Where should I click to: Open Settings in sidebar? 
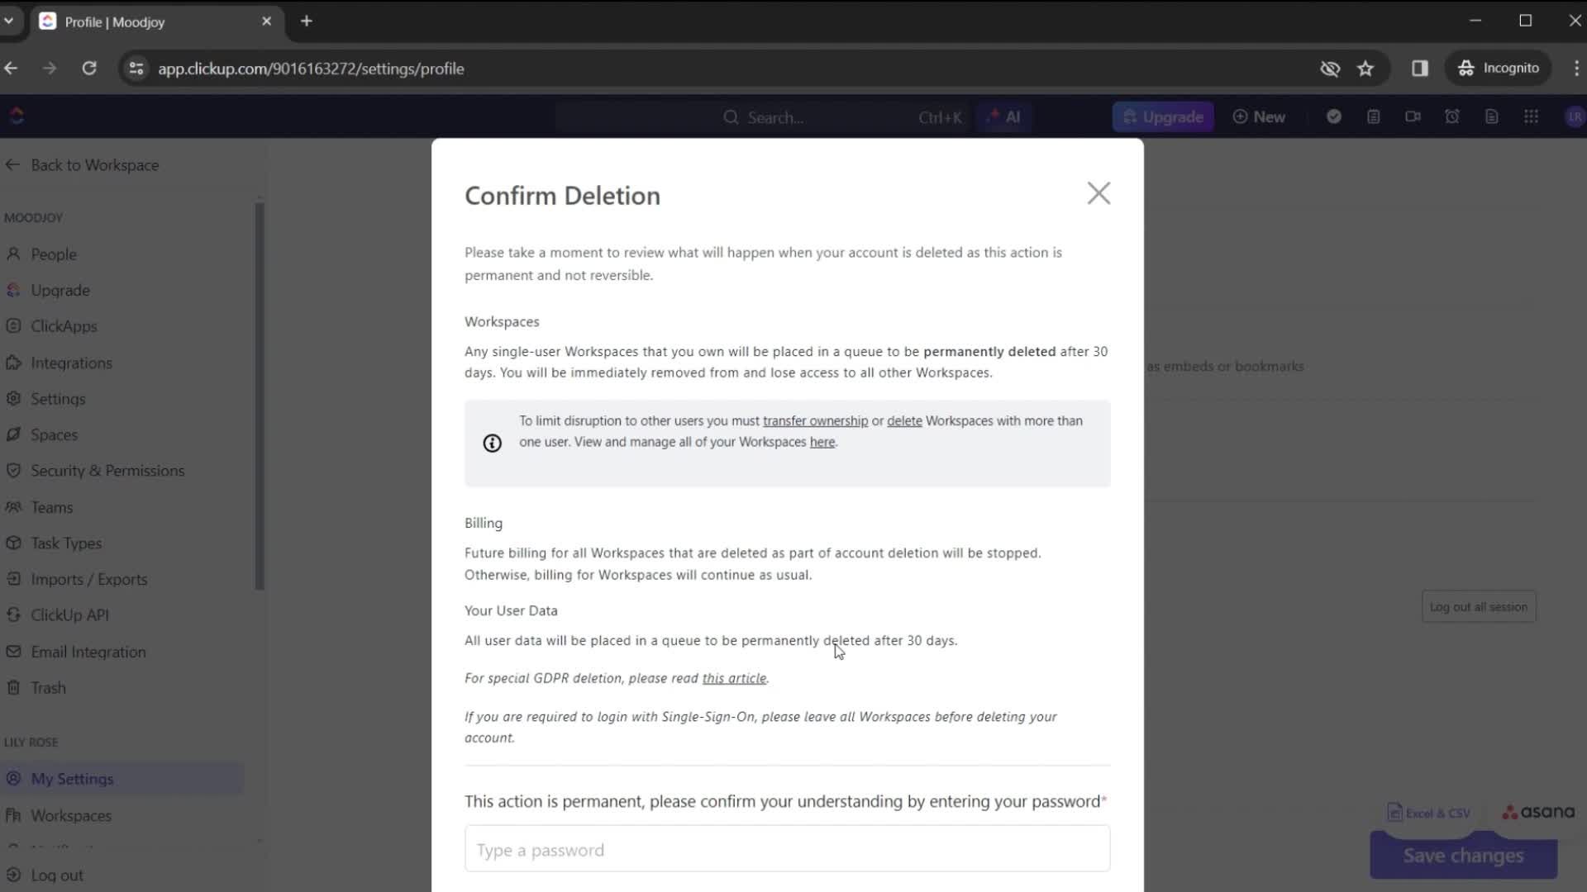point(58,399)
